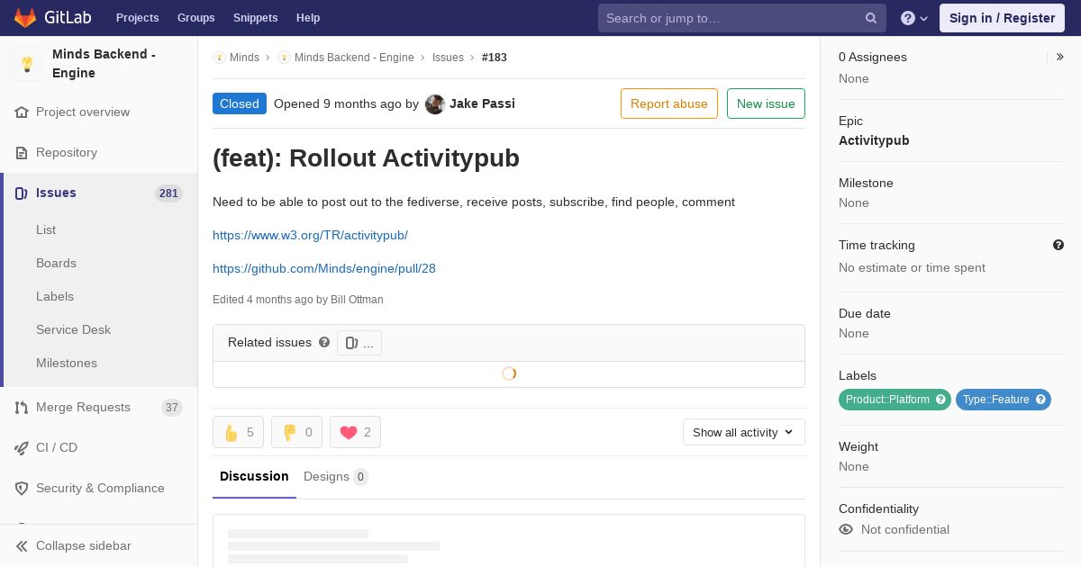The width and height of the screenshot is (1081, 567).
Task: Click the New issue button
Action: tap(766, 103)
